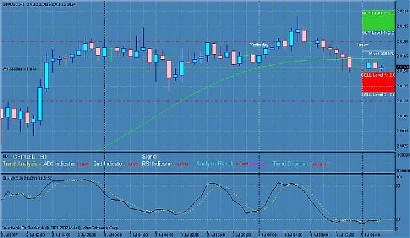Click the 'GBPUSD 60' indicator text
This screenshot has width=410, height=238.
pyautogui.click(x=30, y=157)
